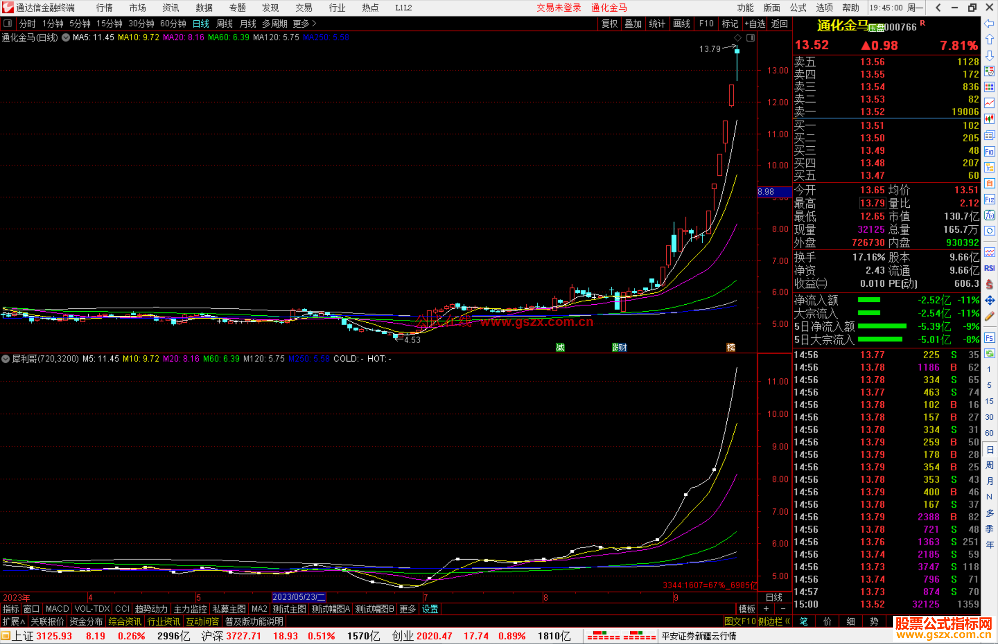
Task: Toggle the round button beside 通化金马(日线) title
Action: click(x=66, y=37)
